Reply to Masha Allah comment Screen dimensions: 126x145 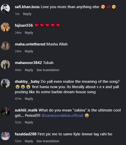click(29, 51)
